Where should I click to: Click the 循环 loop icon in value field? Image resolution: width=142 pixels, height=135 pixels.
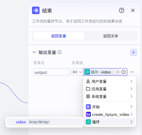pyautogui.click(x=87, y=72)
